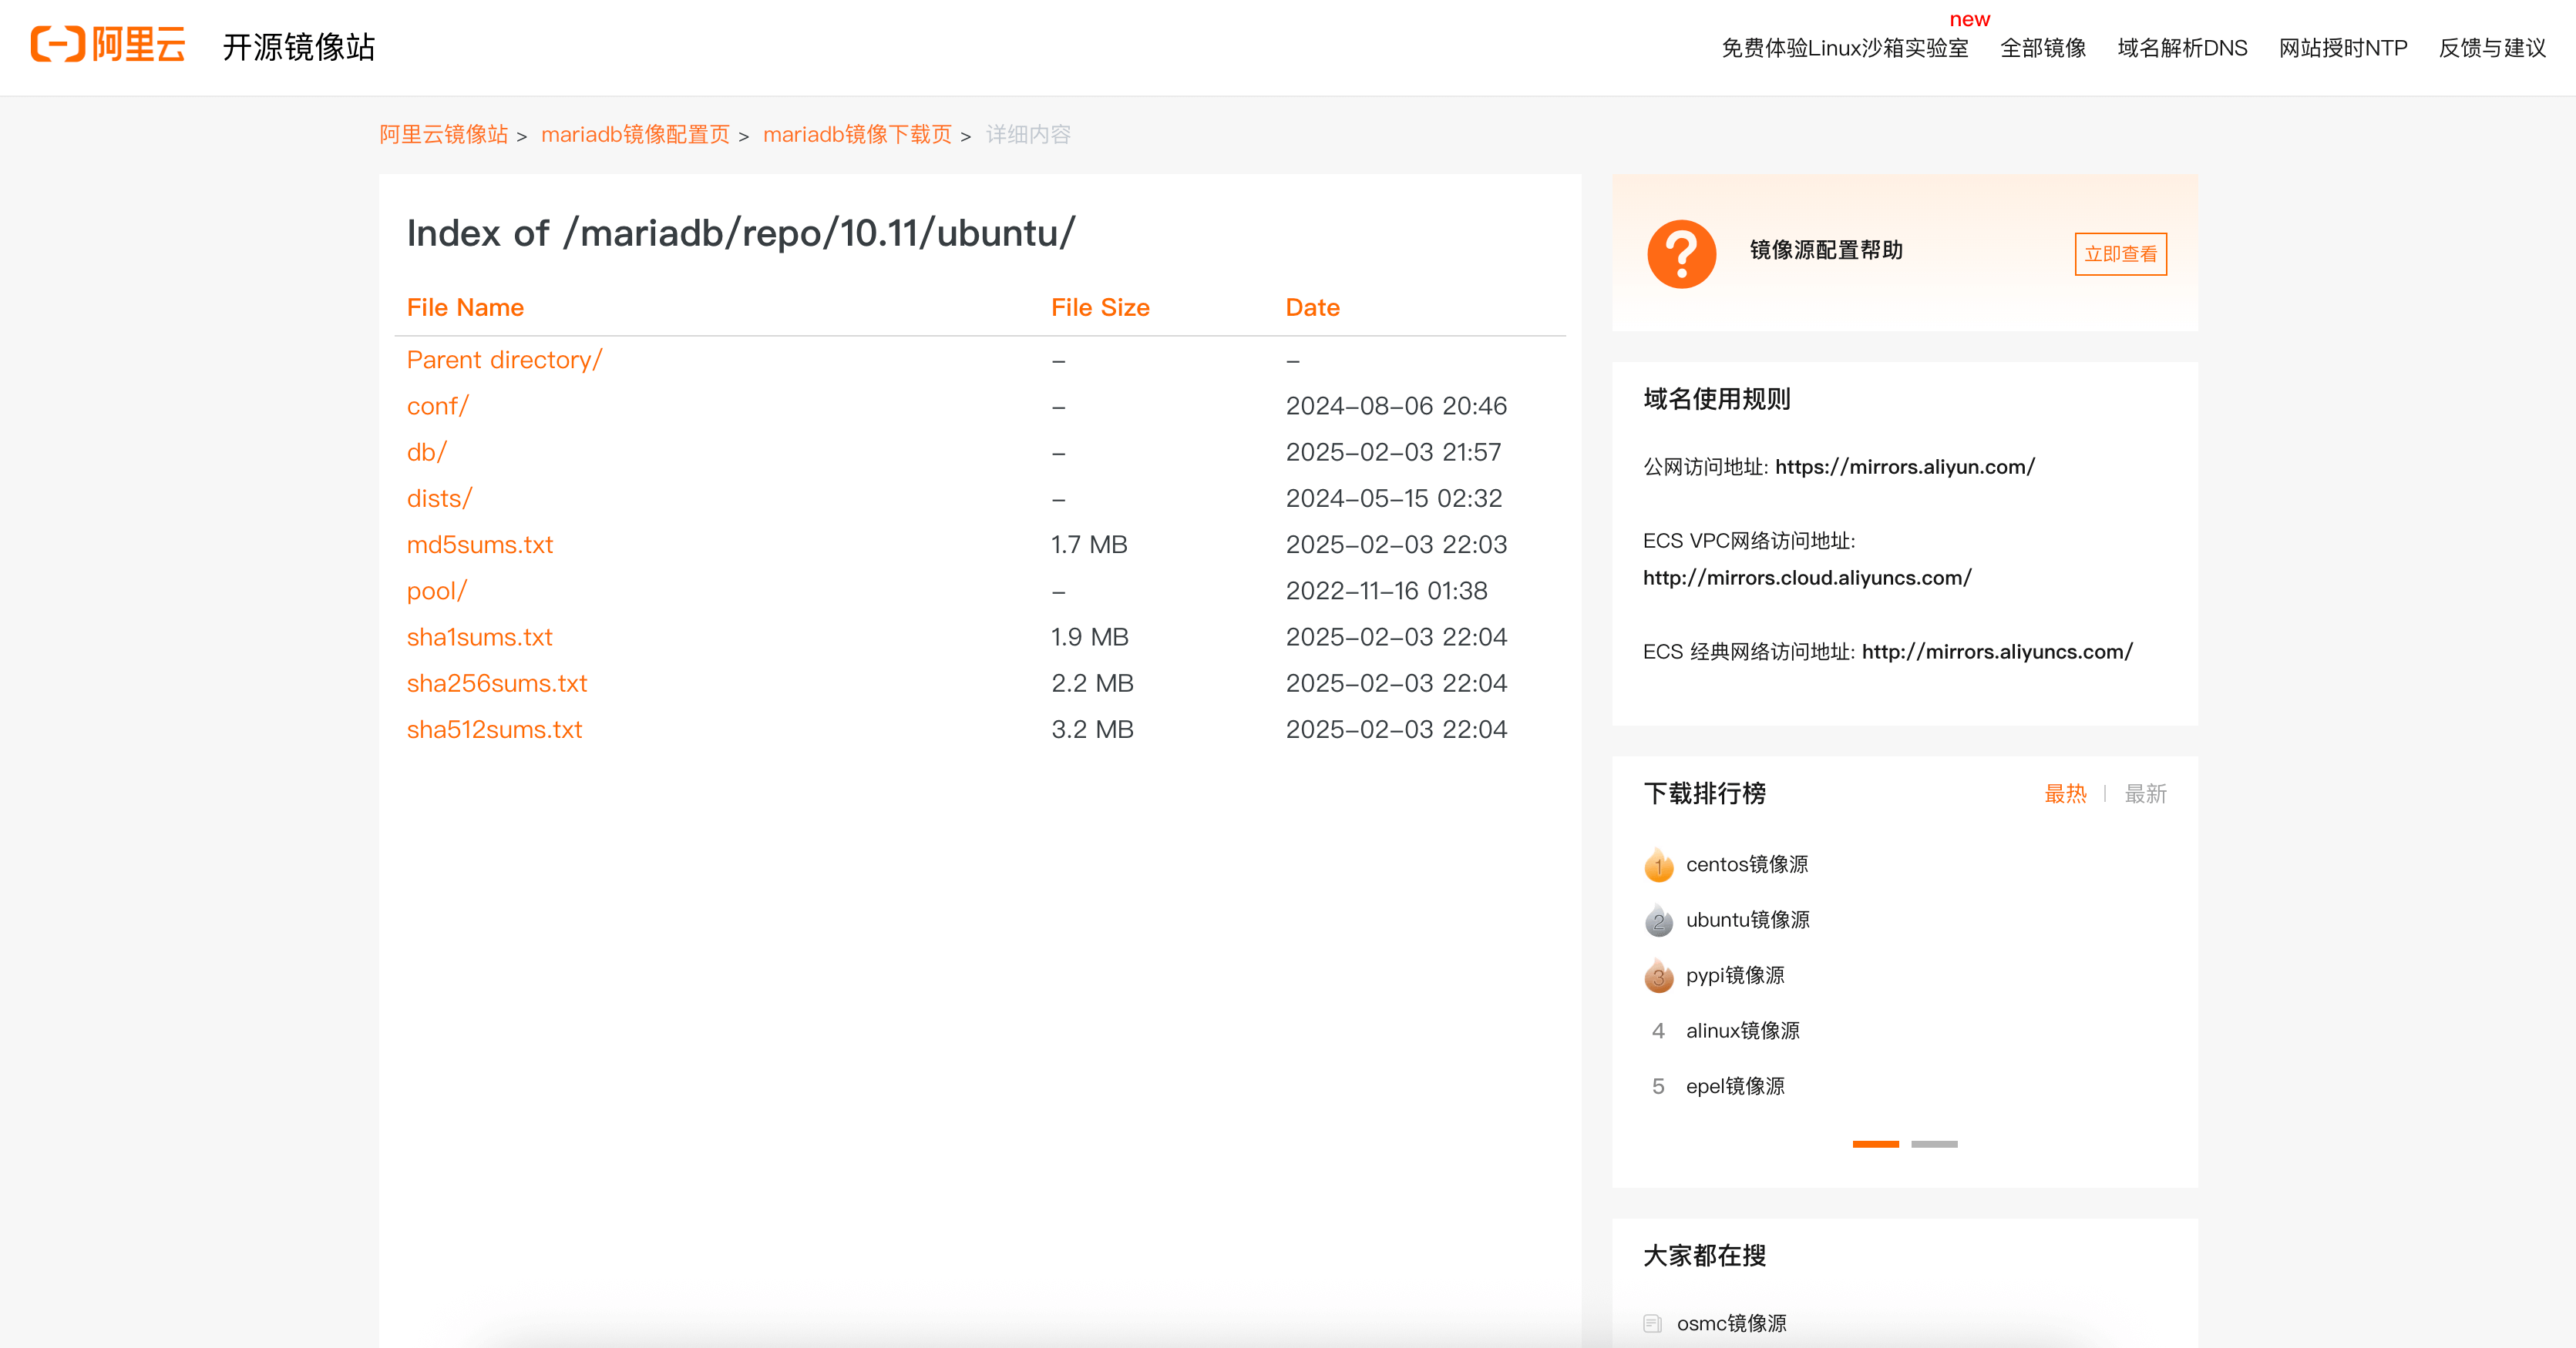Open the dists/ directory
The image size is (2576, 1348).
439,498
